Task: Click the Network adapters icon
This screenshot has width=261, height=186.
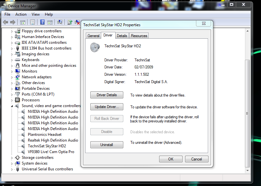Action: click(18, 77)
